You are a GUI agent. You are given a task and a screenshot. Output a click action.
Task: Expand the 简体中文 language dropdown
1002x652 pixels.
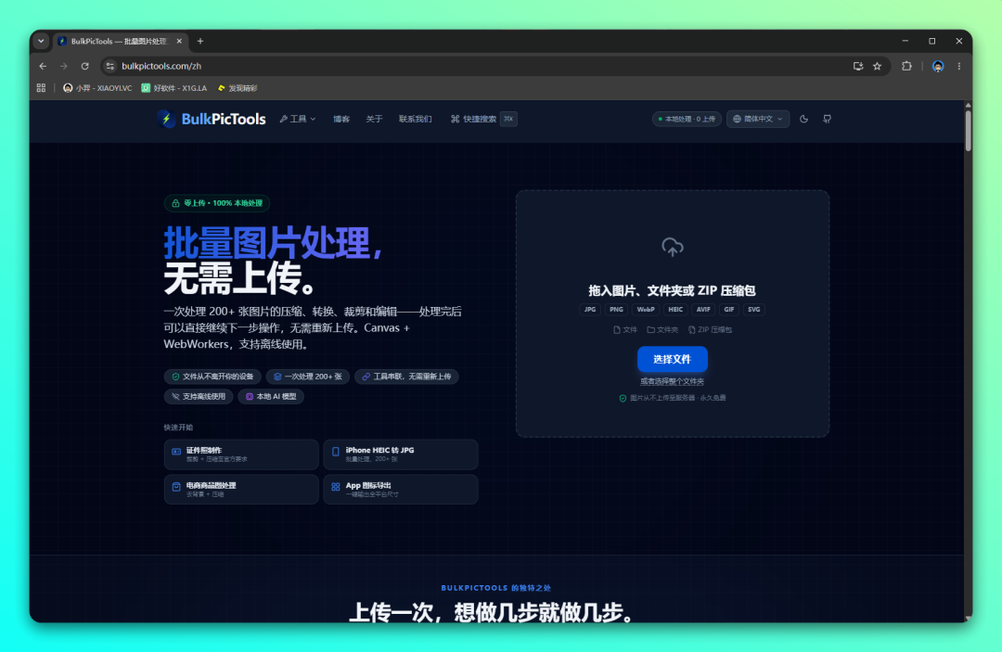click(x=758, y=119)
